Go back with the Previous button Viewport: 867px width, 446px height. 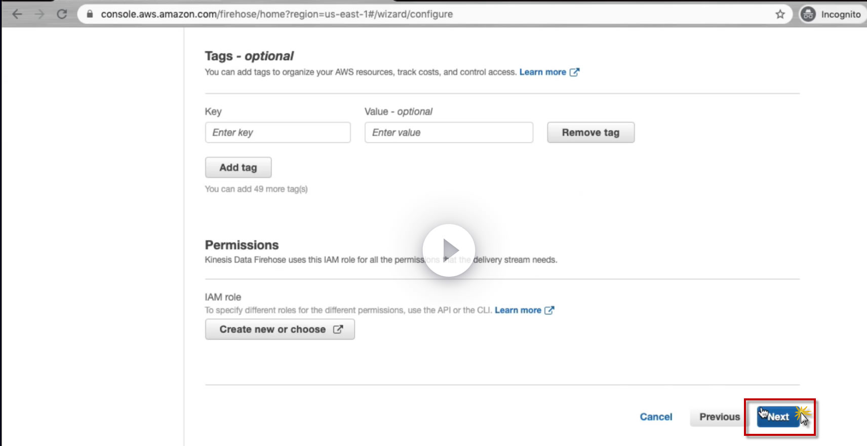coord(719,417)
